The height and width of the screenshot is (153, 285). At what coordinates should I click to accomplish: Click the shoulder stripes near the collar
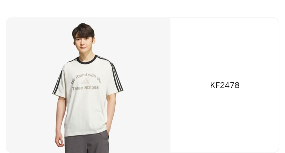click(x=104, y=59)
